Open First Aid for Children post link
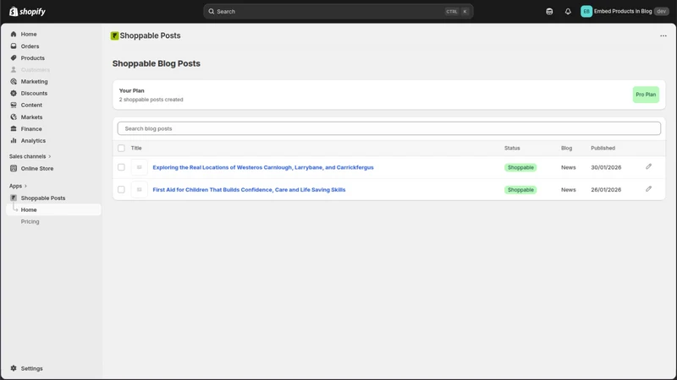 (249, 189)
